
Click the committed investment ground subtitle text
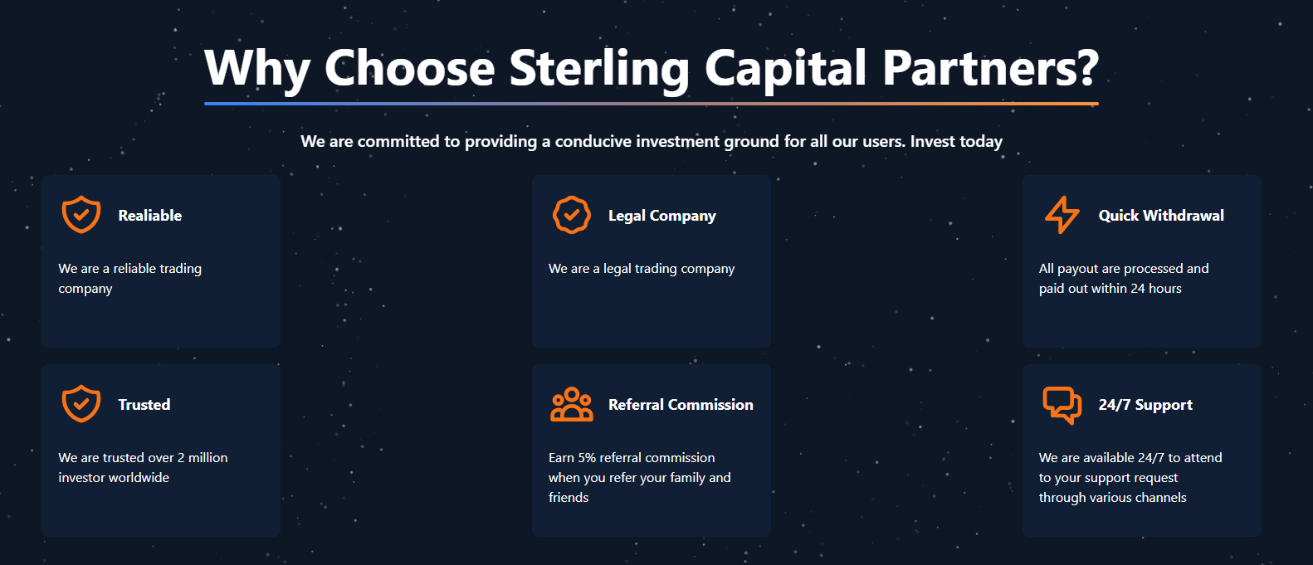point(652,142)
